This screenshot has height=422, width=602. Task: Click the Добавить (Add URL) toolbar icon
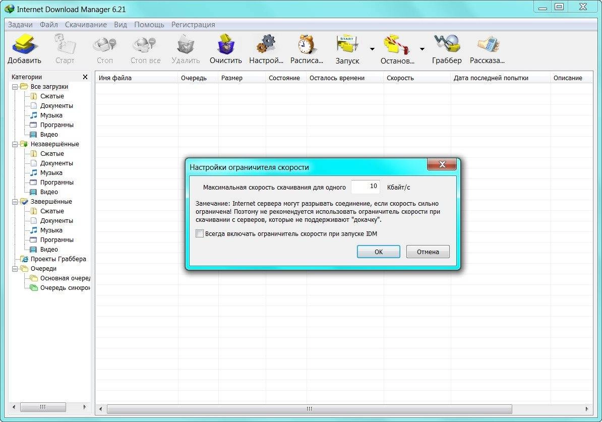coord(24,44)
